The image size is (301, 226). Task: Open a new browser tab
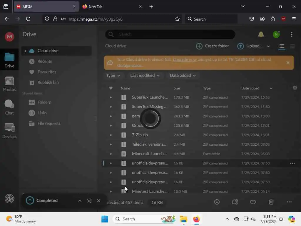[x=151, y=7]
